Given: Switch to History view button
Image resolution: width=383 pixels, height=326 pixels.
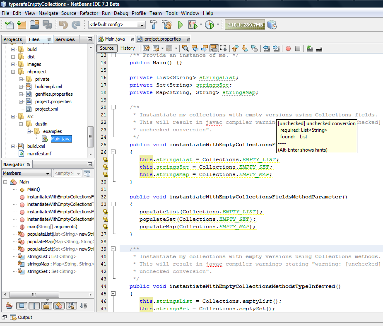Looking at the screenshot, I should pos(128,48).
